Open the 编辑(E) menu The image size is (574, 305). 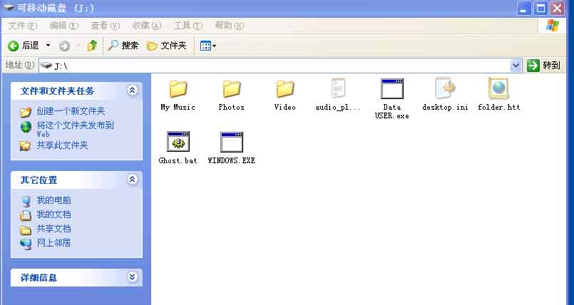pos(64,26)
